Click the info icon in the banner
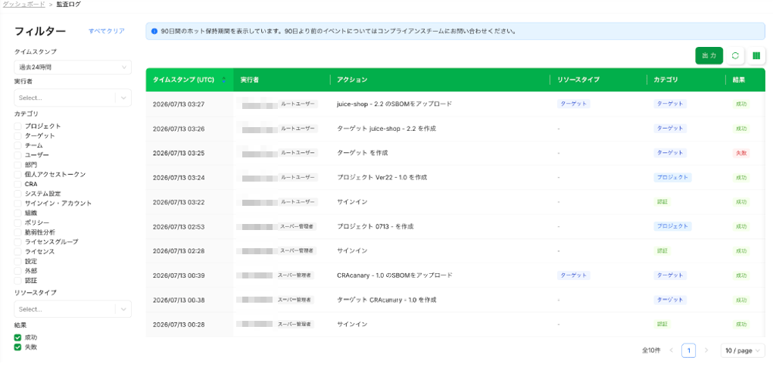 tap(154, 31)
